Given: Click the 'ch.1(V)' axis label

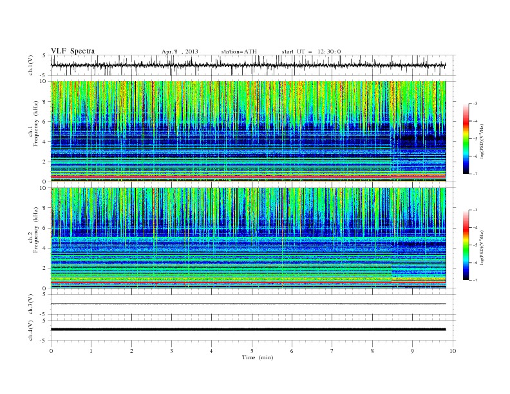Looking at the screenshot, I should coord(31,65).
